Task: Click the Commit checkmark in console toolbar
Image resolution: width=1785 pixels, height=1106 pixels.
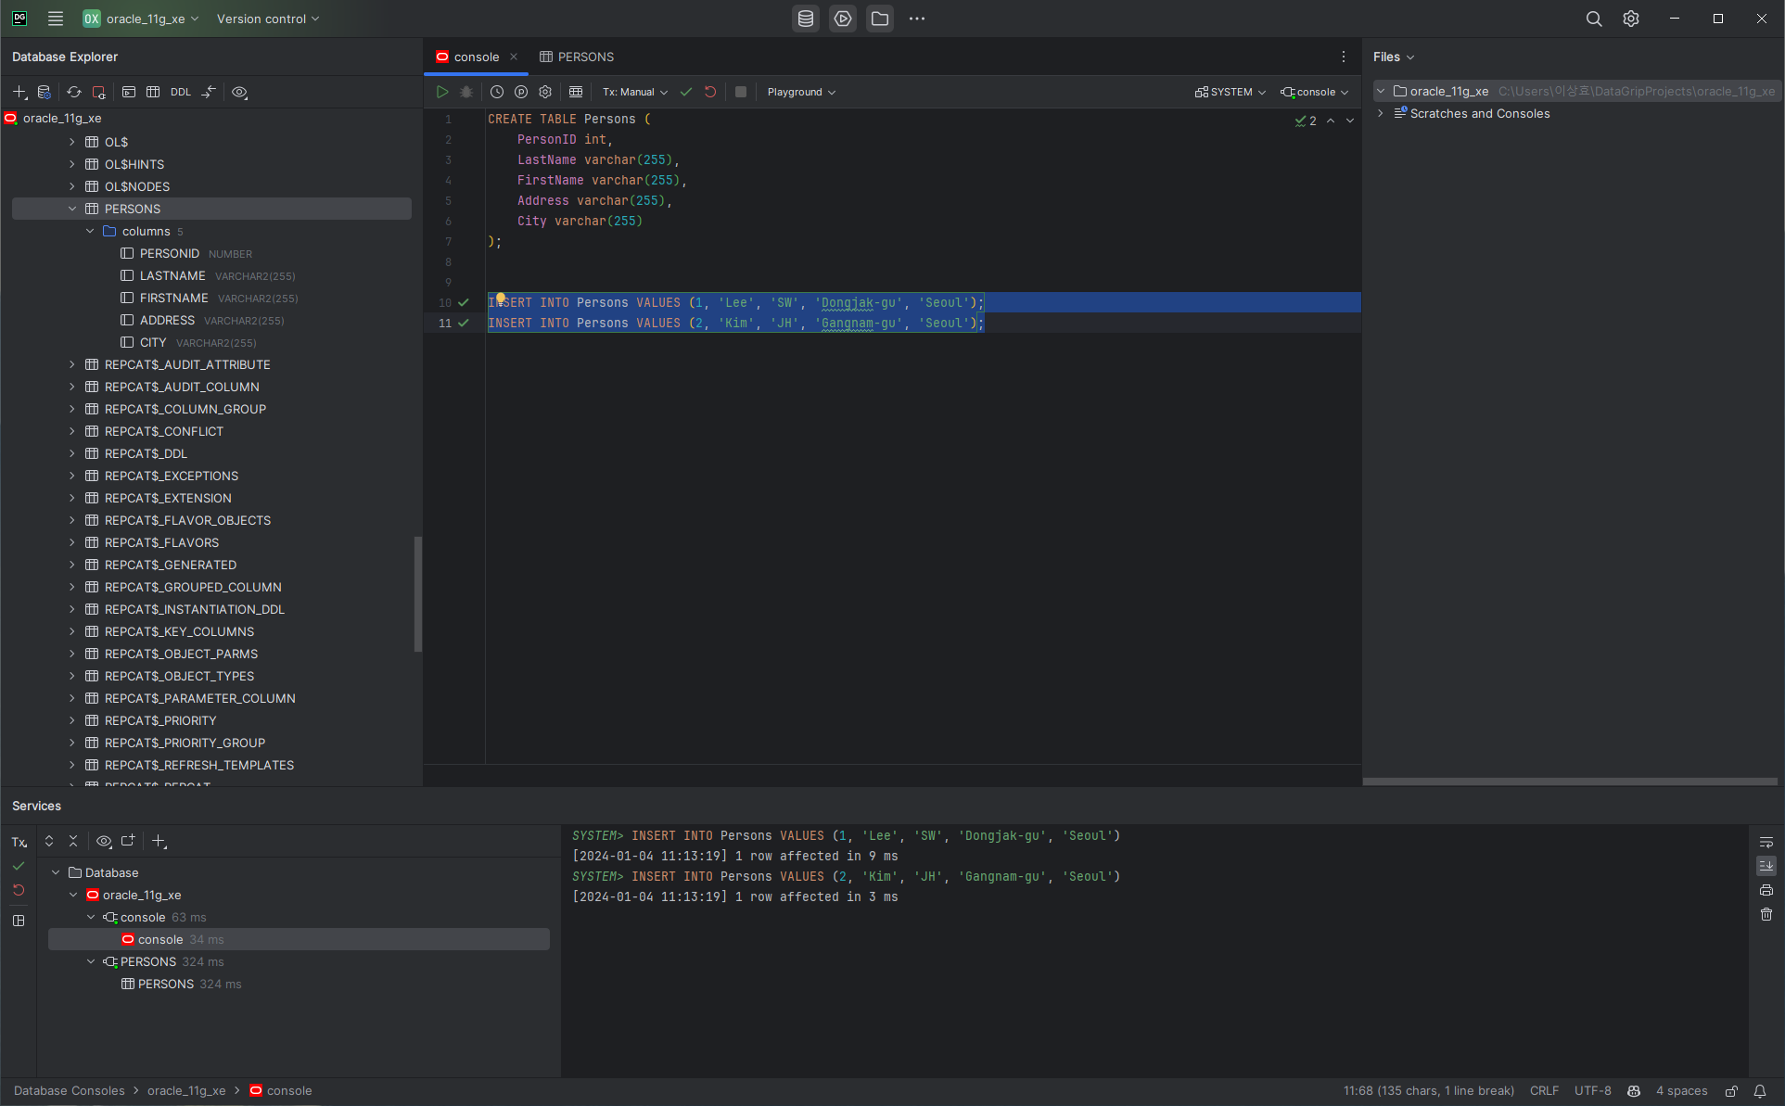Action: point(686,92)
